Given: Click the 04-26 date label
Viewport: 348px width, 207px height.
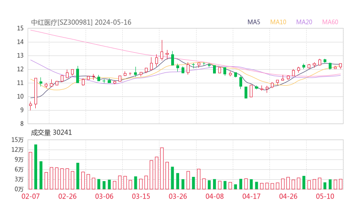Looking at the screenshot, I should (x=288, y=196).
